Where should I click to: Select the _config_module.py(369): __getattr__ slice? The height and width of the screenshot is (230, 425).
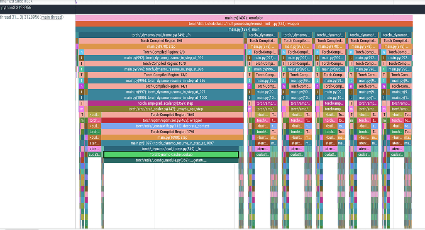point(171,160)
